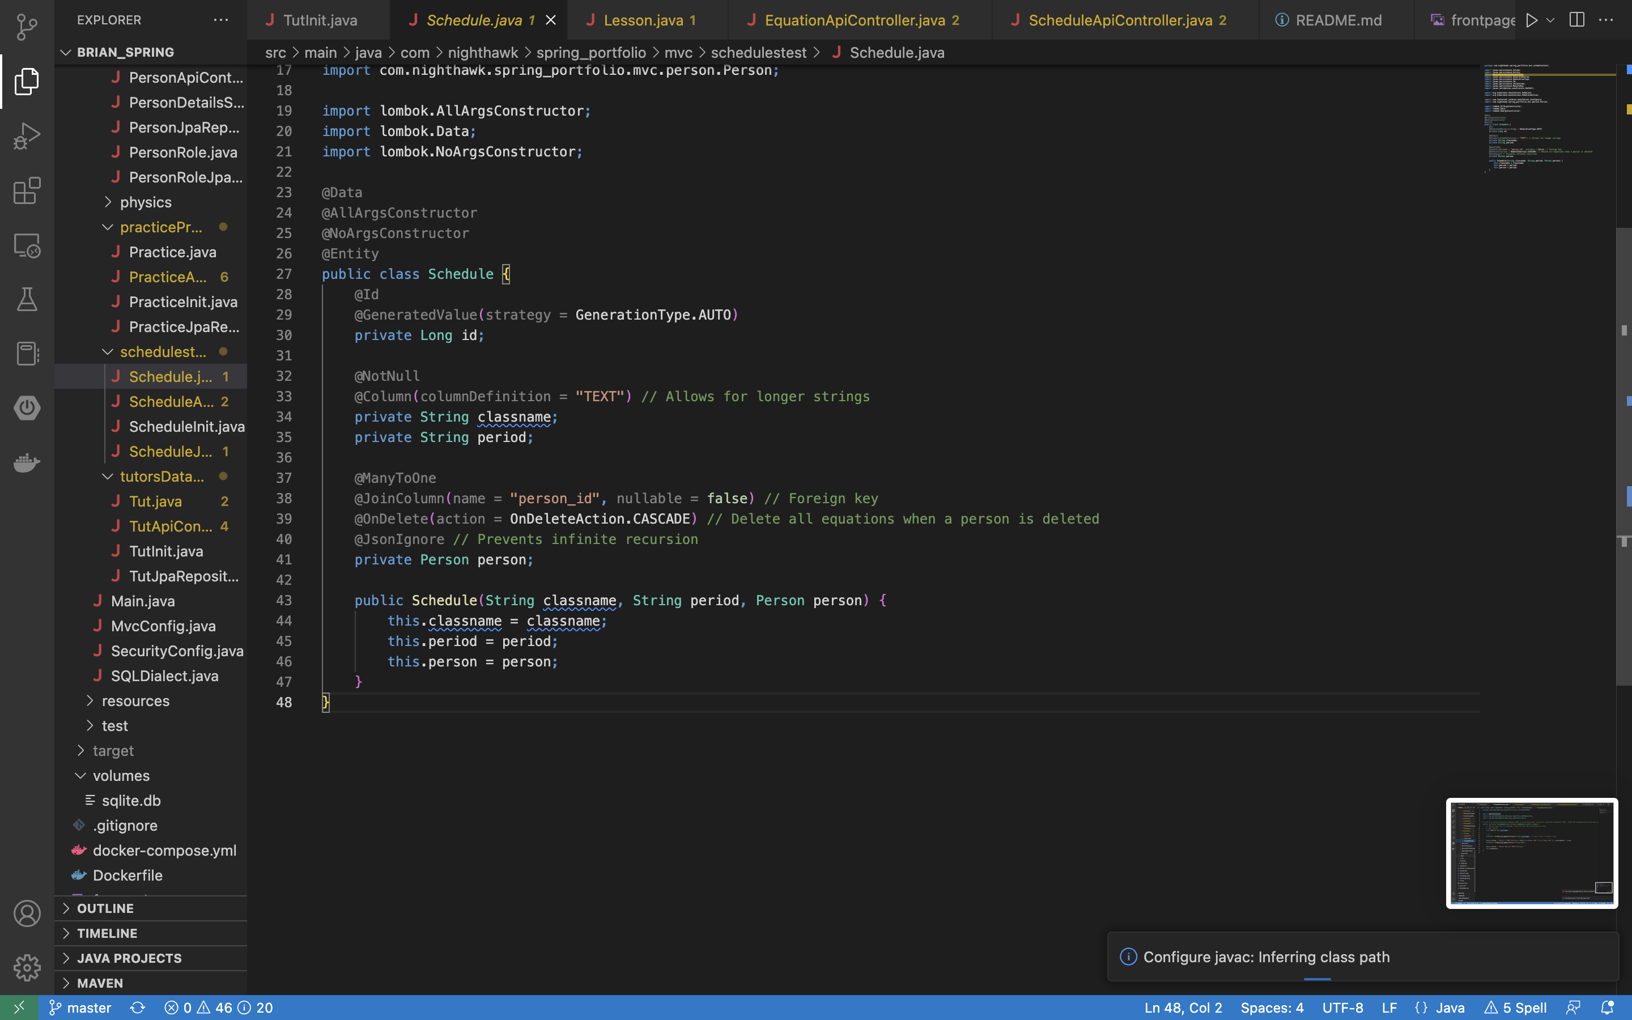Open the activity bar notebook icon

(27, 354)
